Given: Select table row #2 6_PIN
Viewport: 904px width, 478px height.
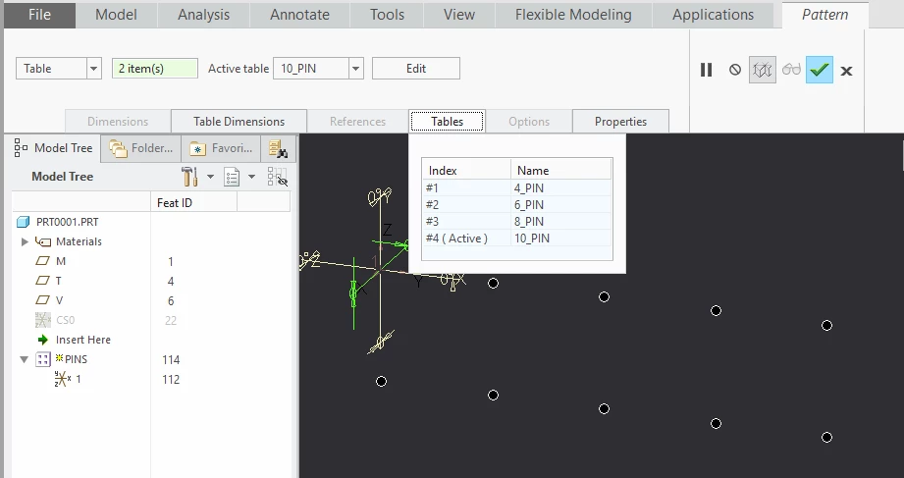Looking at the screenshot, I should tap(516, 205).
